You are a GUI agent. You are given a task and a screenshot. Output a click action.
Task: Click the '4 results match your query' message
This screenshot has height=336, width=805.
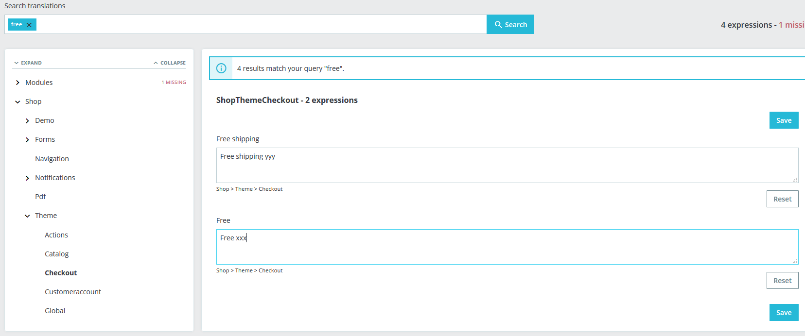point(291,68)
